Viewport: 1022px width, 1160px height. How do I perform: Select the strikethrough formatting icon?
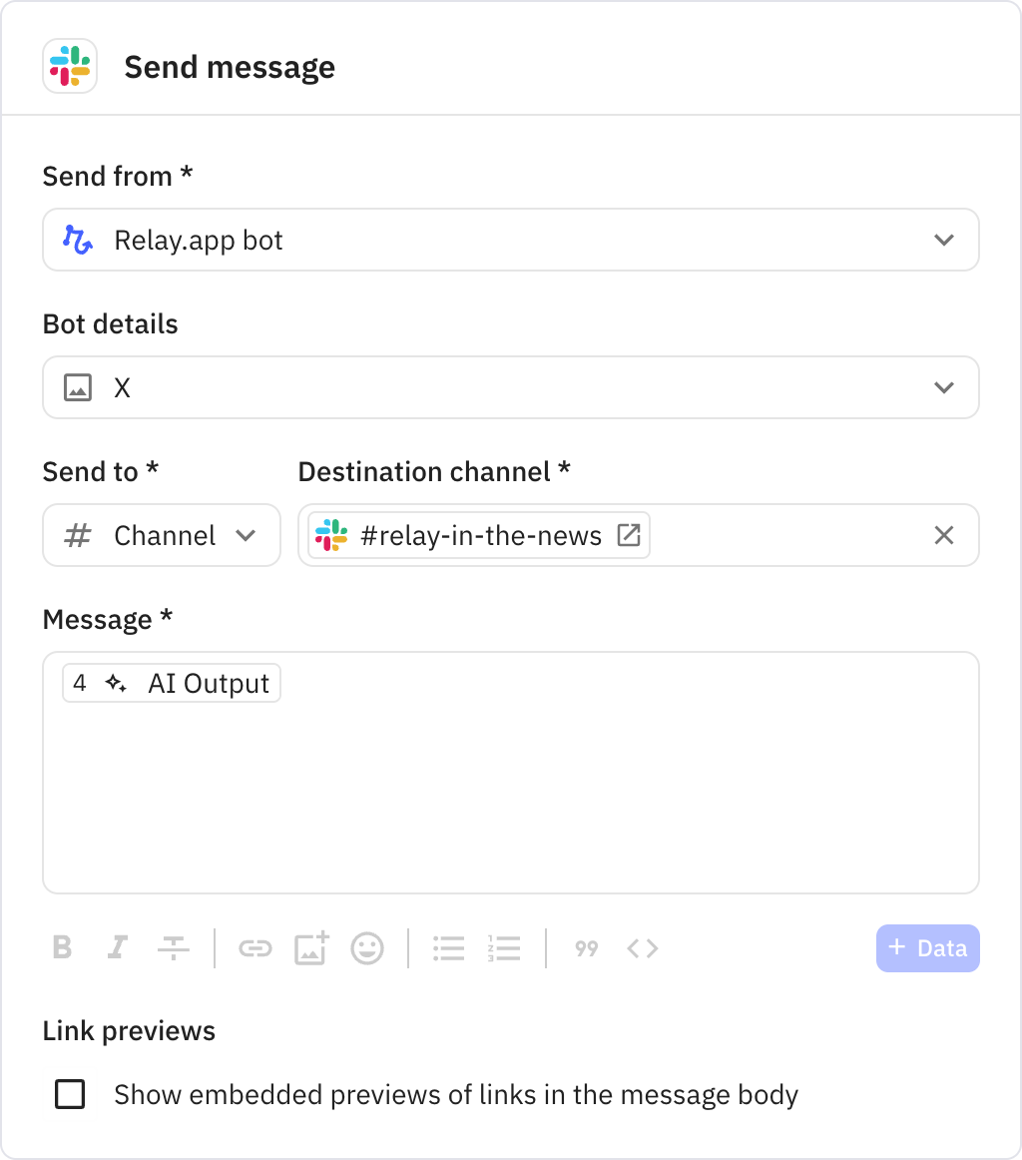173,948
